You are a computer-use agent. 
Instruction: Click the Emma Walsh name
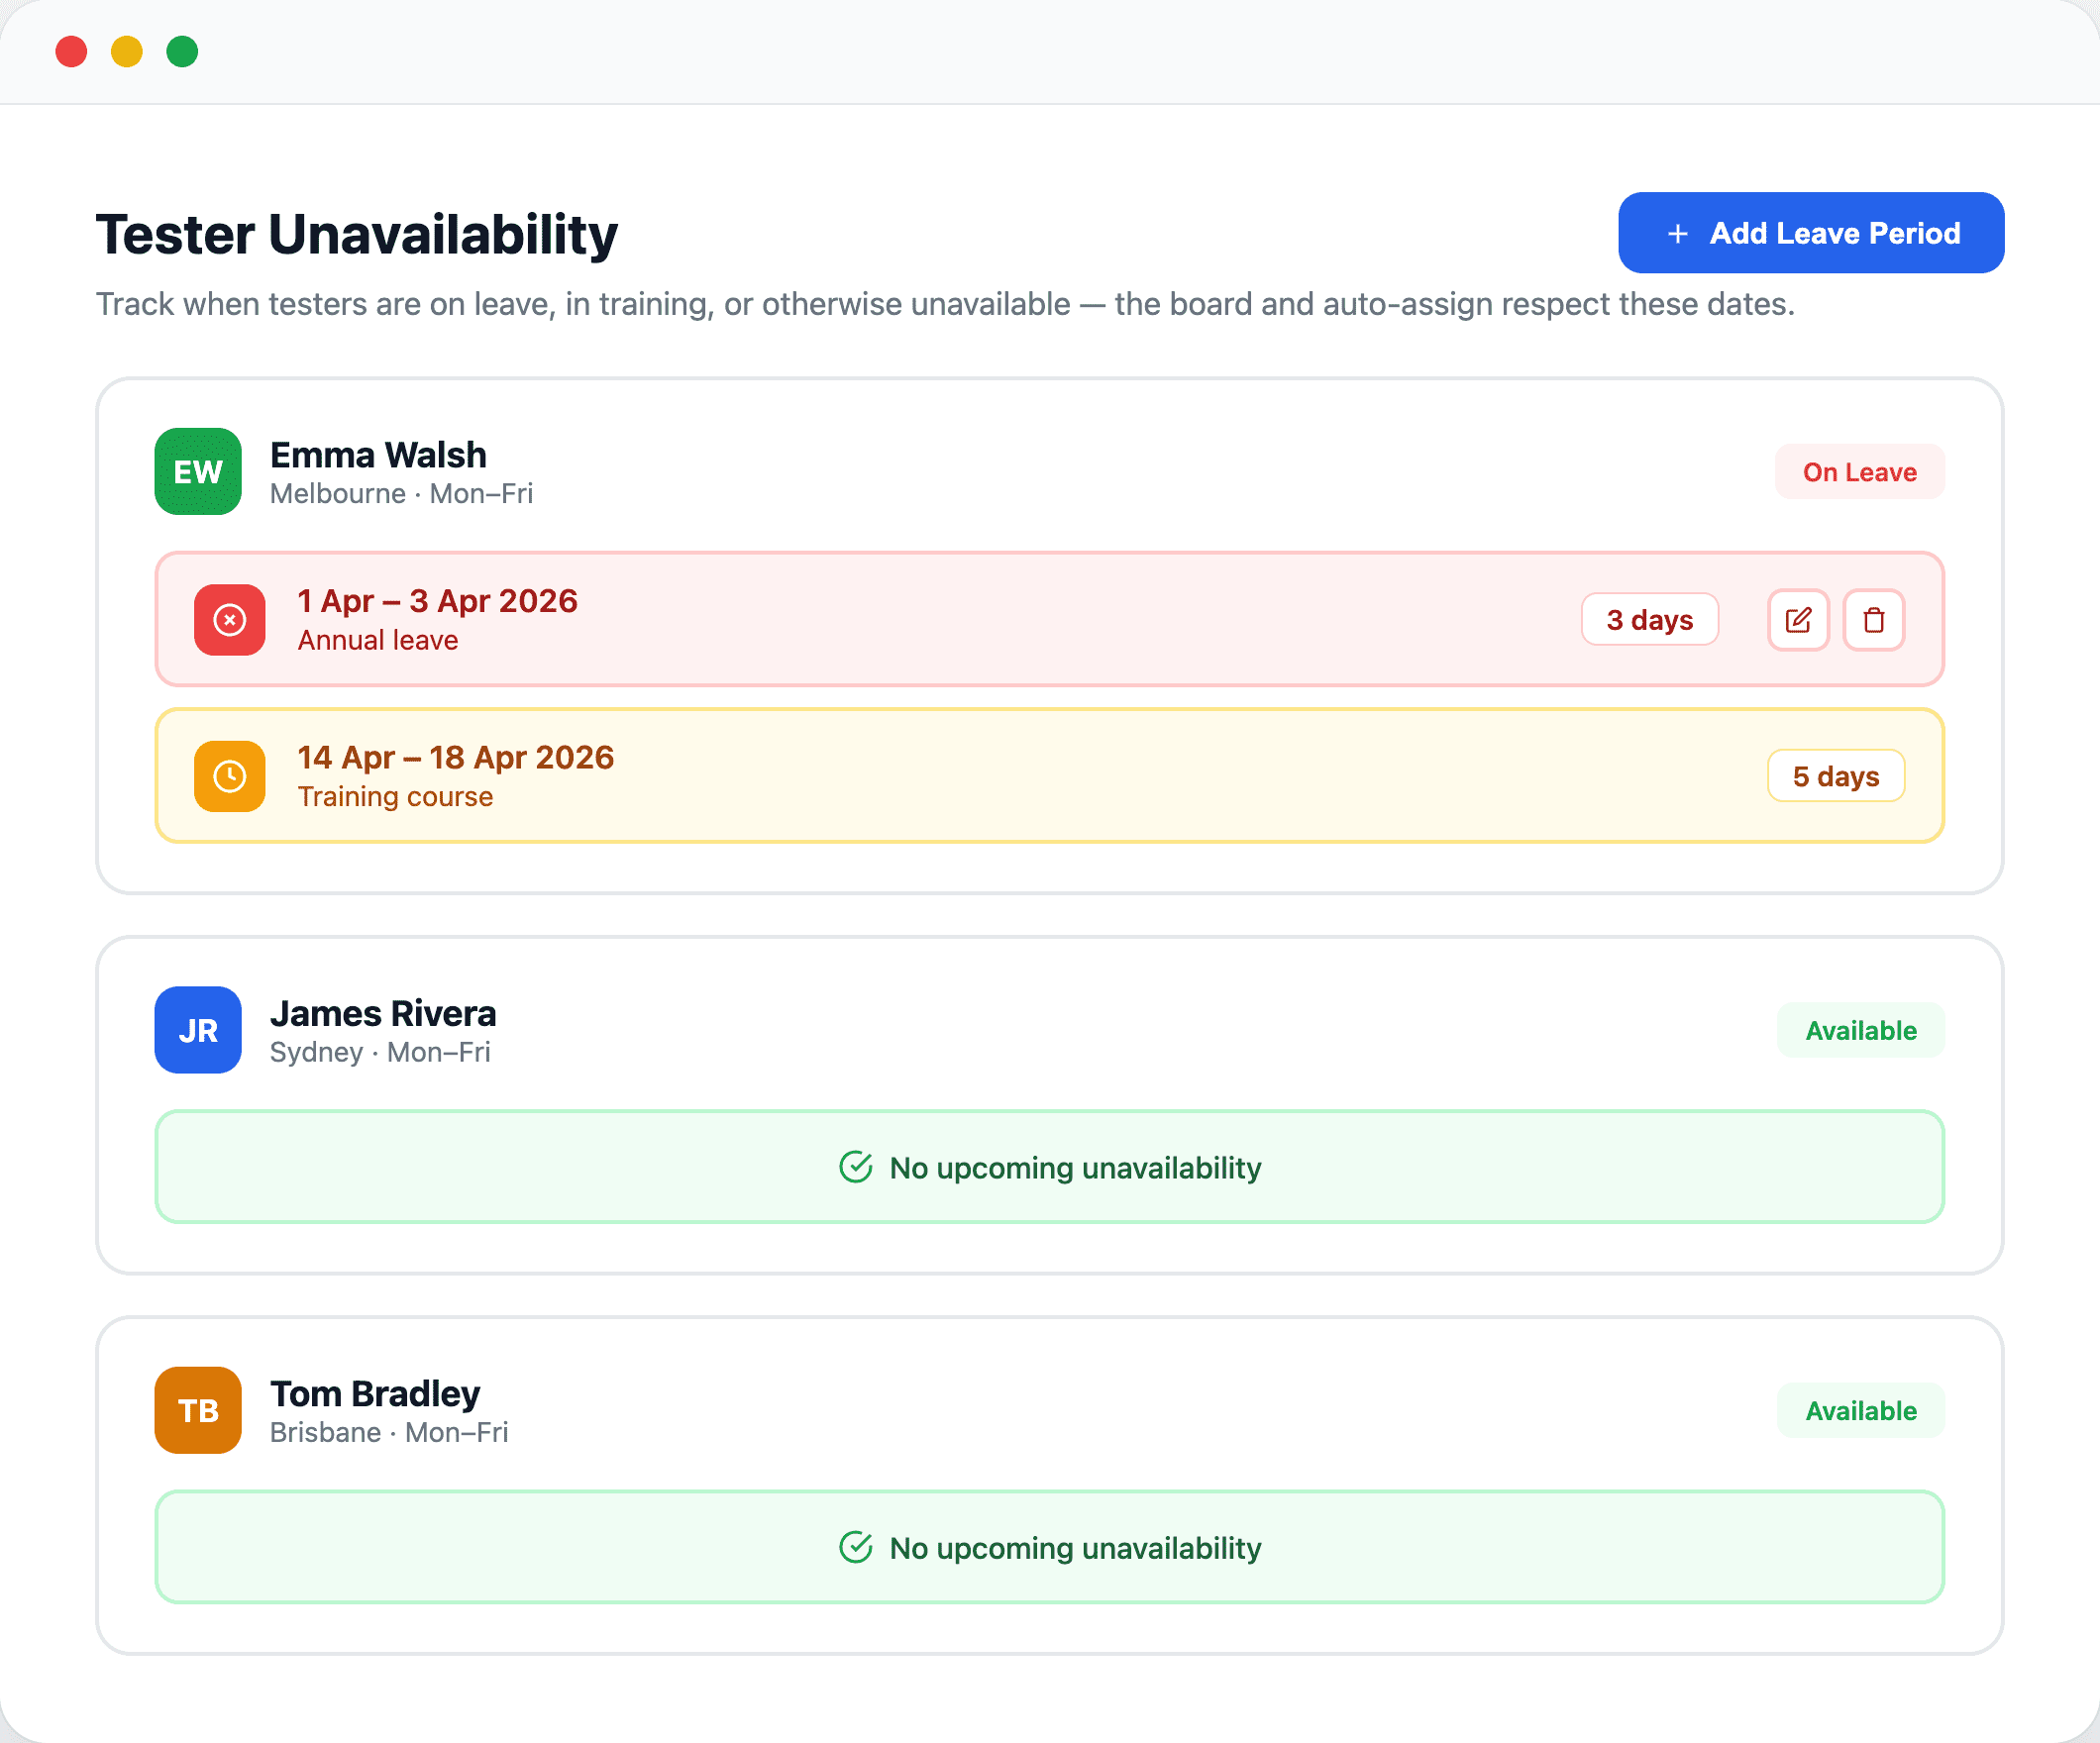point(378,455)
